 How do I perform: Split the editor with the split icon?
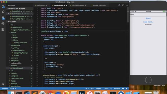(x=123, y=5)
